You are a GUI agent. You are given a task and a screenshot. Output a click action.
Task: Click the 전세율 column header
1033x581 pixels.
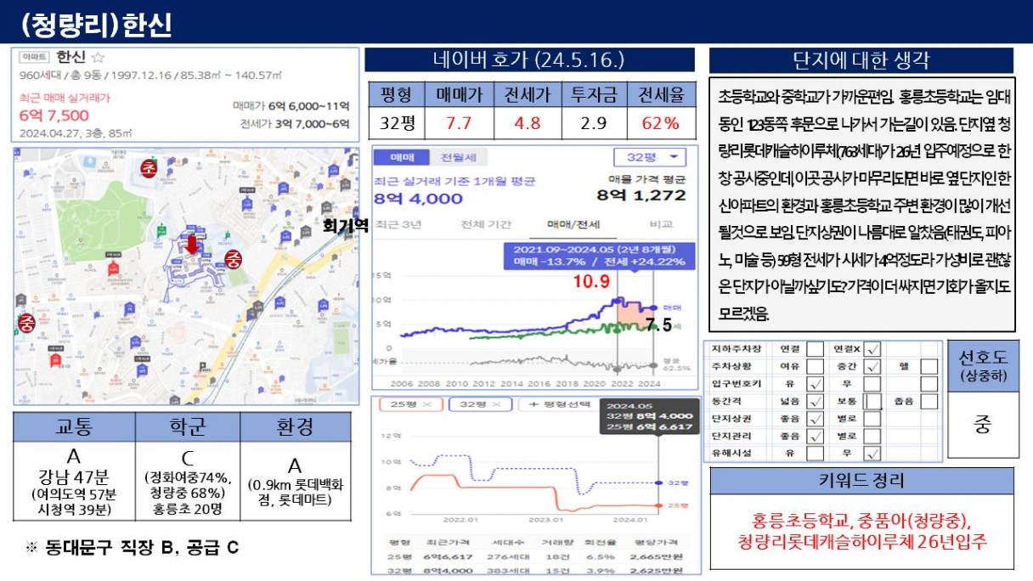(661, 94)
